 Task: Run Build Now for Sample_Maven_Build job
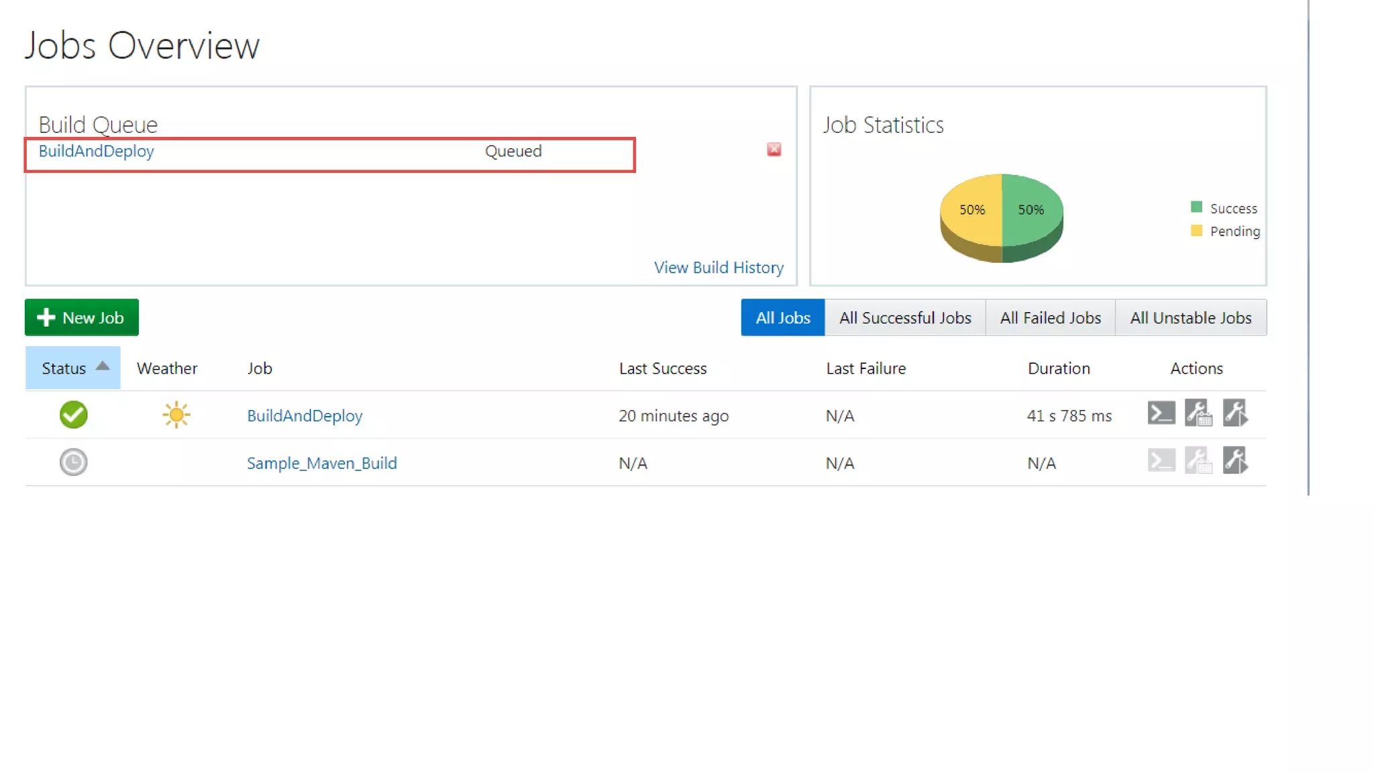pyautogui.click(x=1235, y=461)
